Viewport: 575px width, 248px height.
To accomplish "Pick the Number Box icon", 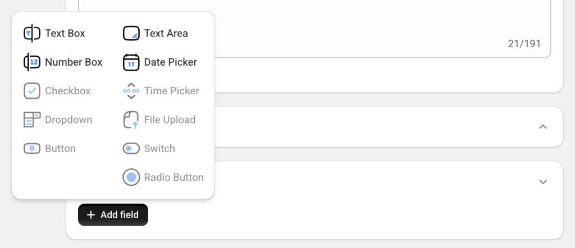I will (x=32, y=62).
